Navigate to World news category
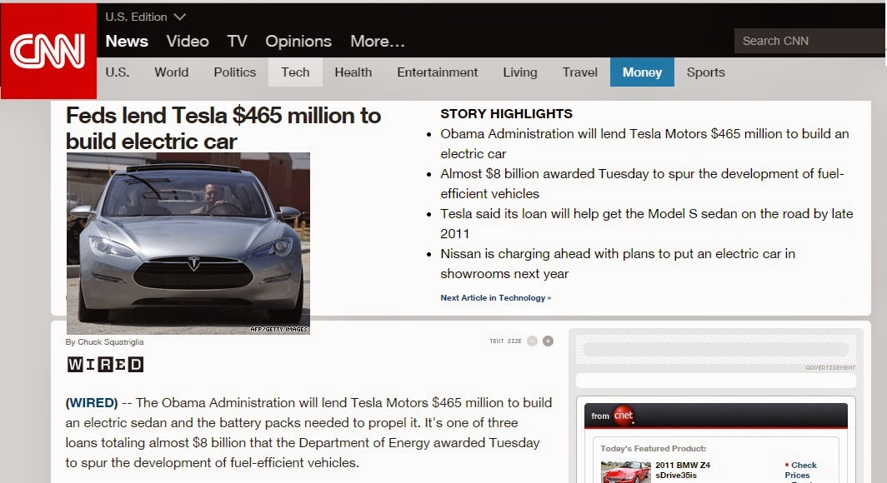The width and height of the screenshot is (887, 483). (x=172, y=72)
